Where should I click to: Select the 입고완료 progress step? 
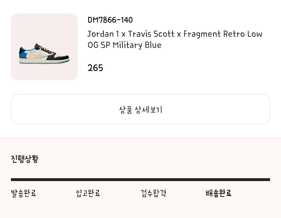click(x=88, y=193)
